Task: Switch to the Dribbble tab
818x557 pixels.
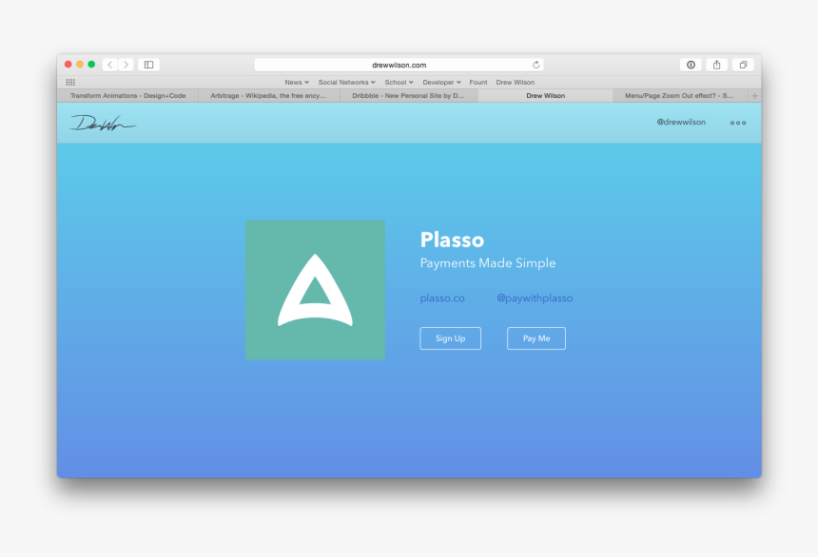Action: click(x=408, y=95)
